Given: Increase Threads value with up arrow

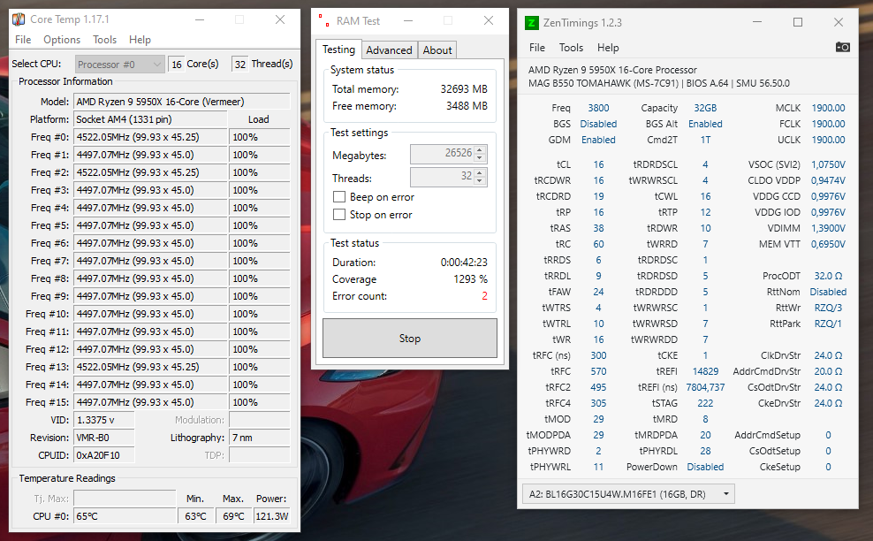Looking at the screenshot, I should (x=480, y=172).
